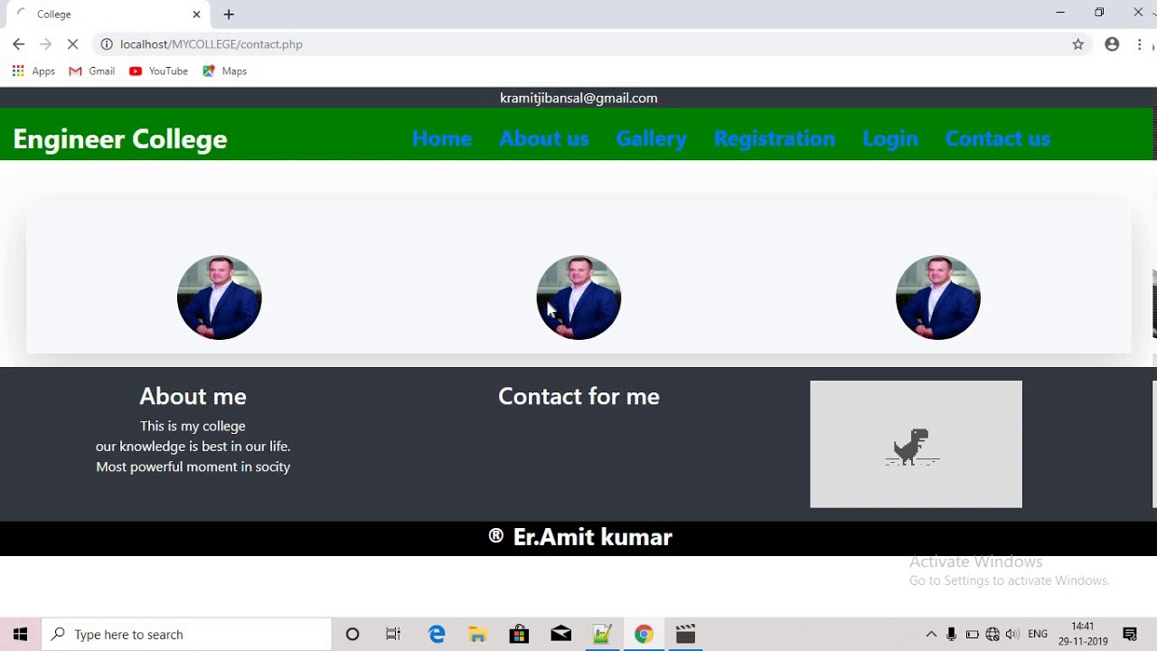Image resolution: width=1157 pixels, height=651 pixels.
Task: Select the right circular profile photo
Action: point(938,297)
